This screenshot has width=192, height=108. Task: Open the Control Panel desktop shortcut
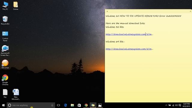point(5,36)
